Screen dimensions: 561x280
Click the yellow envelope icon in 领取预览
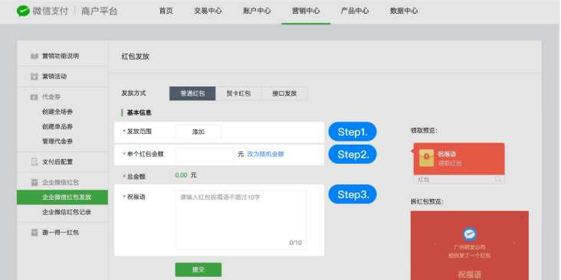(x=426, y=158)
